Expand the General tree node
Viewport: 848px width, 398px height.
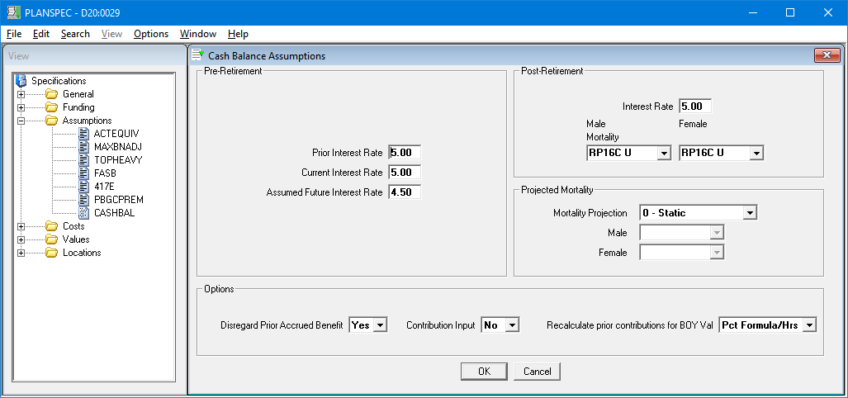point(21,94)
